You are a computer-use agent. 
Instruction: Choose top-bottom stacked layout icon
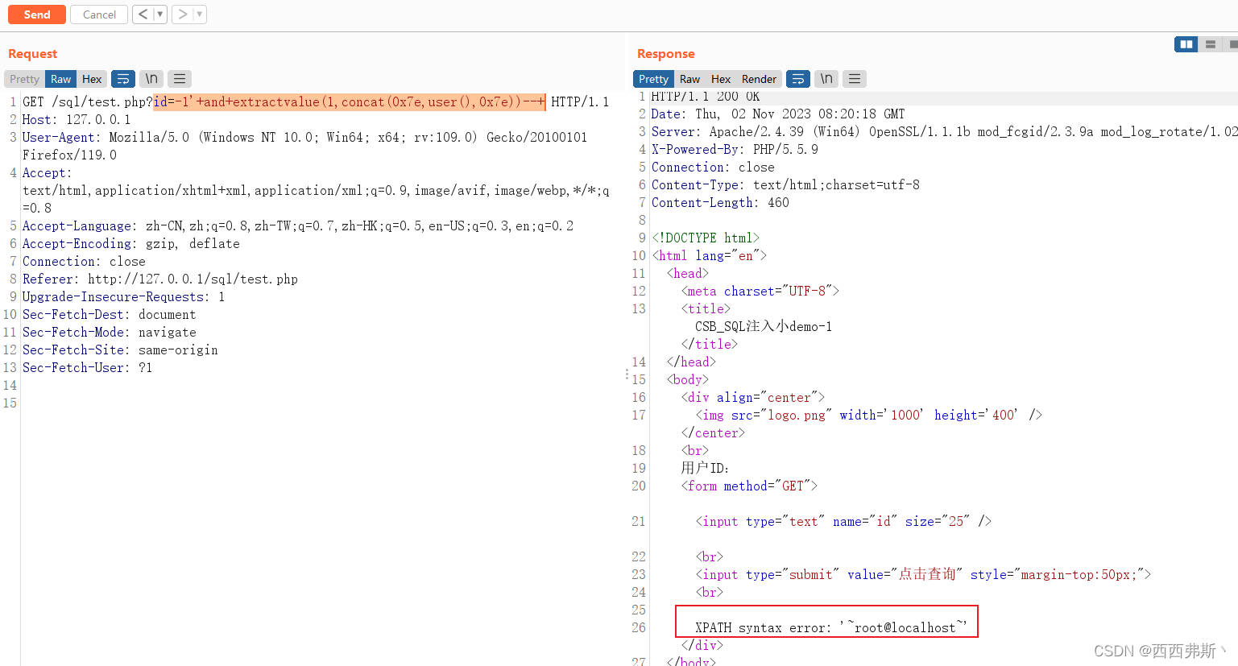click(x=1210, y=44)
